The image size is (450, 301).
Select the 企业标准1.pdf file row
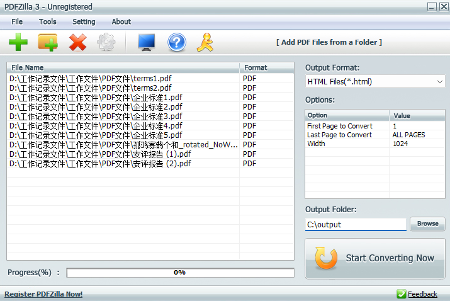point(150,98)
